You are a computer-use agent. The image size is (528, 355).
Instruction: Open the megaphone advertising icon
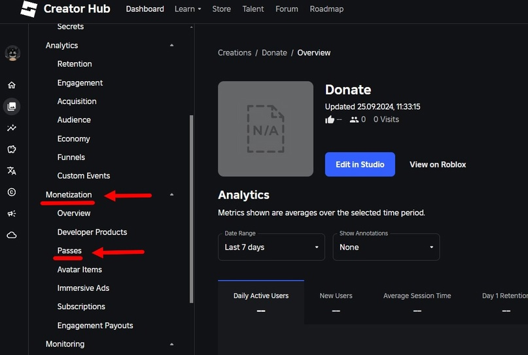click(x=12, y=214)
